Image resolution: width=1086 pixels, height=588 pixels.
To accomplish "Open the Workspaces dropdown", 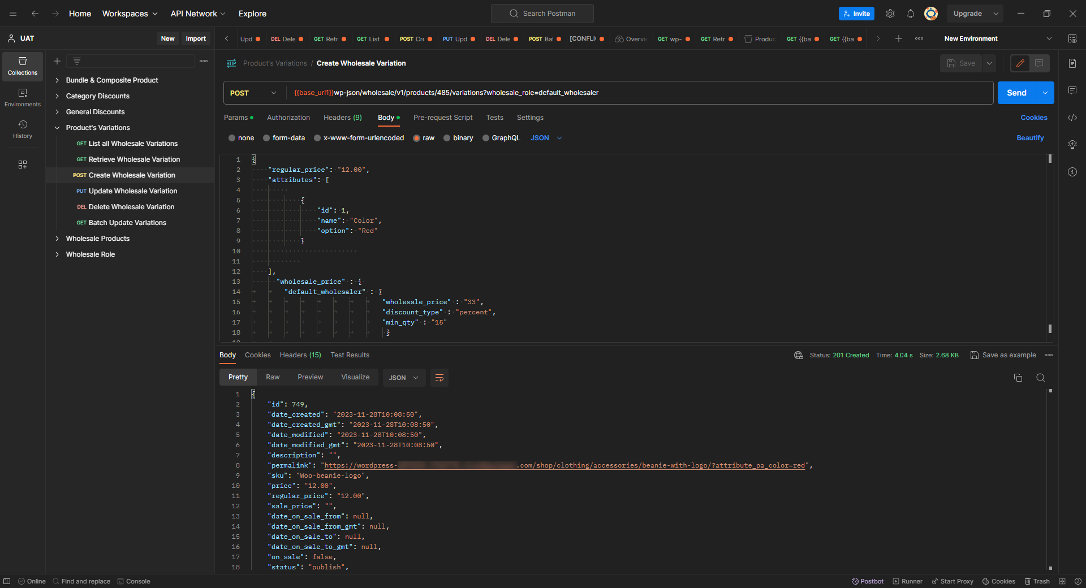I will (x=130, y=14).
